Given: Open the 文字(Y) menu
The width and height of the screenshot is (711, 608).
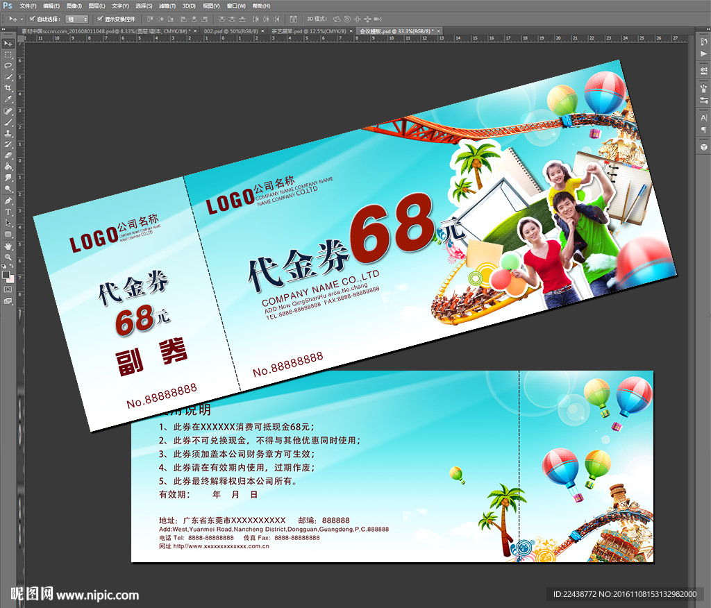Looking at the screenshot, I should (120, 6).
